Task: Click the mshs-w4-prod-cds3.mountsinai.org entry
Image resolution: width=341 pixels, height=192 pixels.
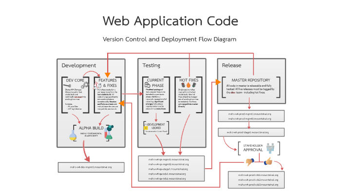Action: pyautogui.click(x=258, y=185)
